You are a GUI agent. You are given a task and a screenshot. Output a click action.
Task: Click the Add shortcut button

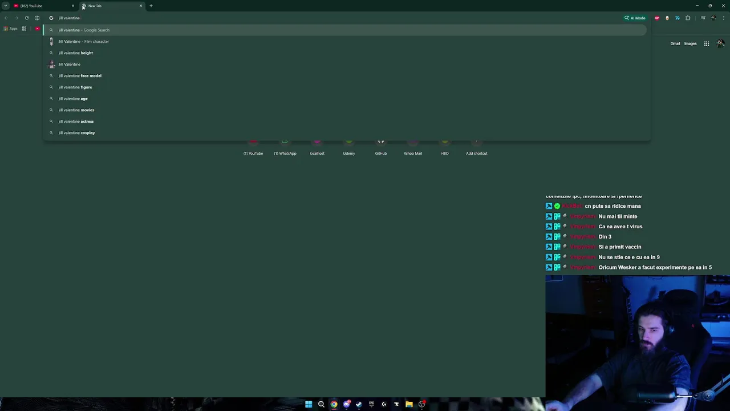(x=477, y=147)
